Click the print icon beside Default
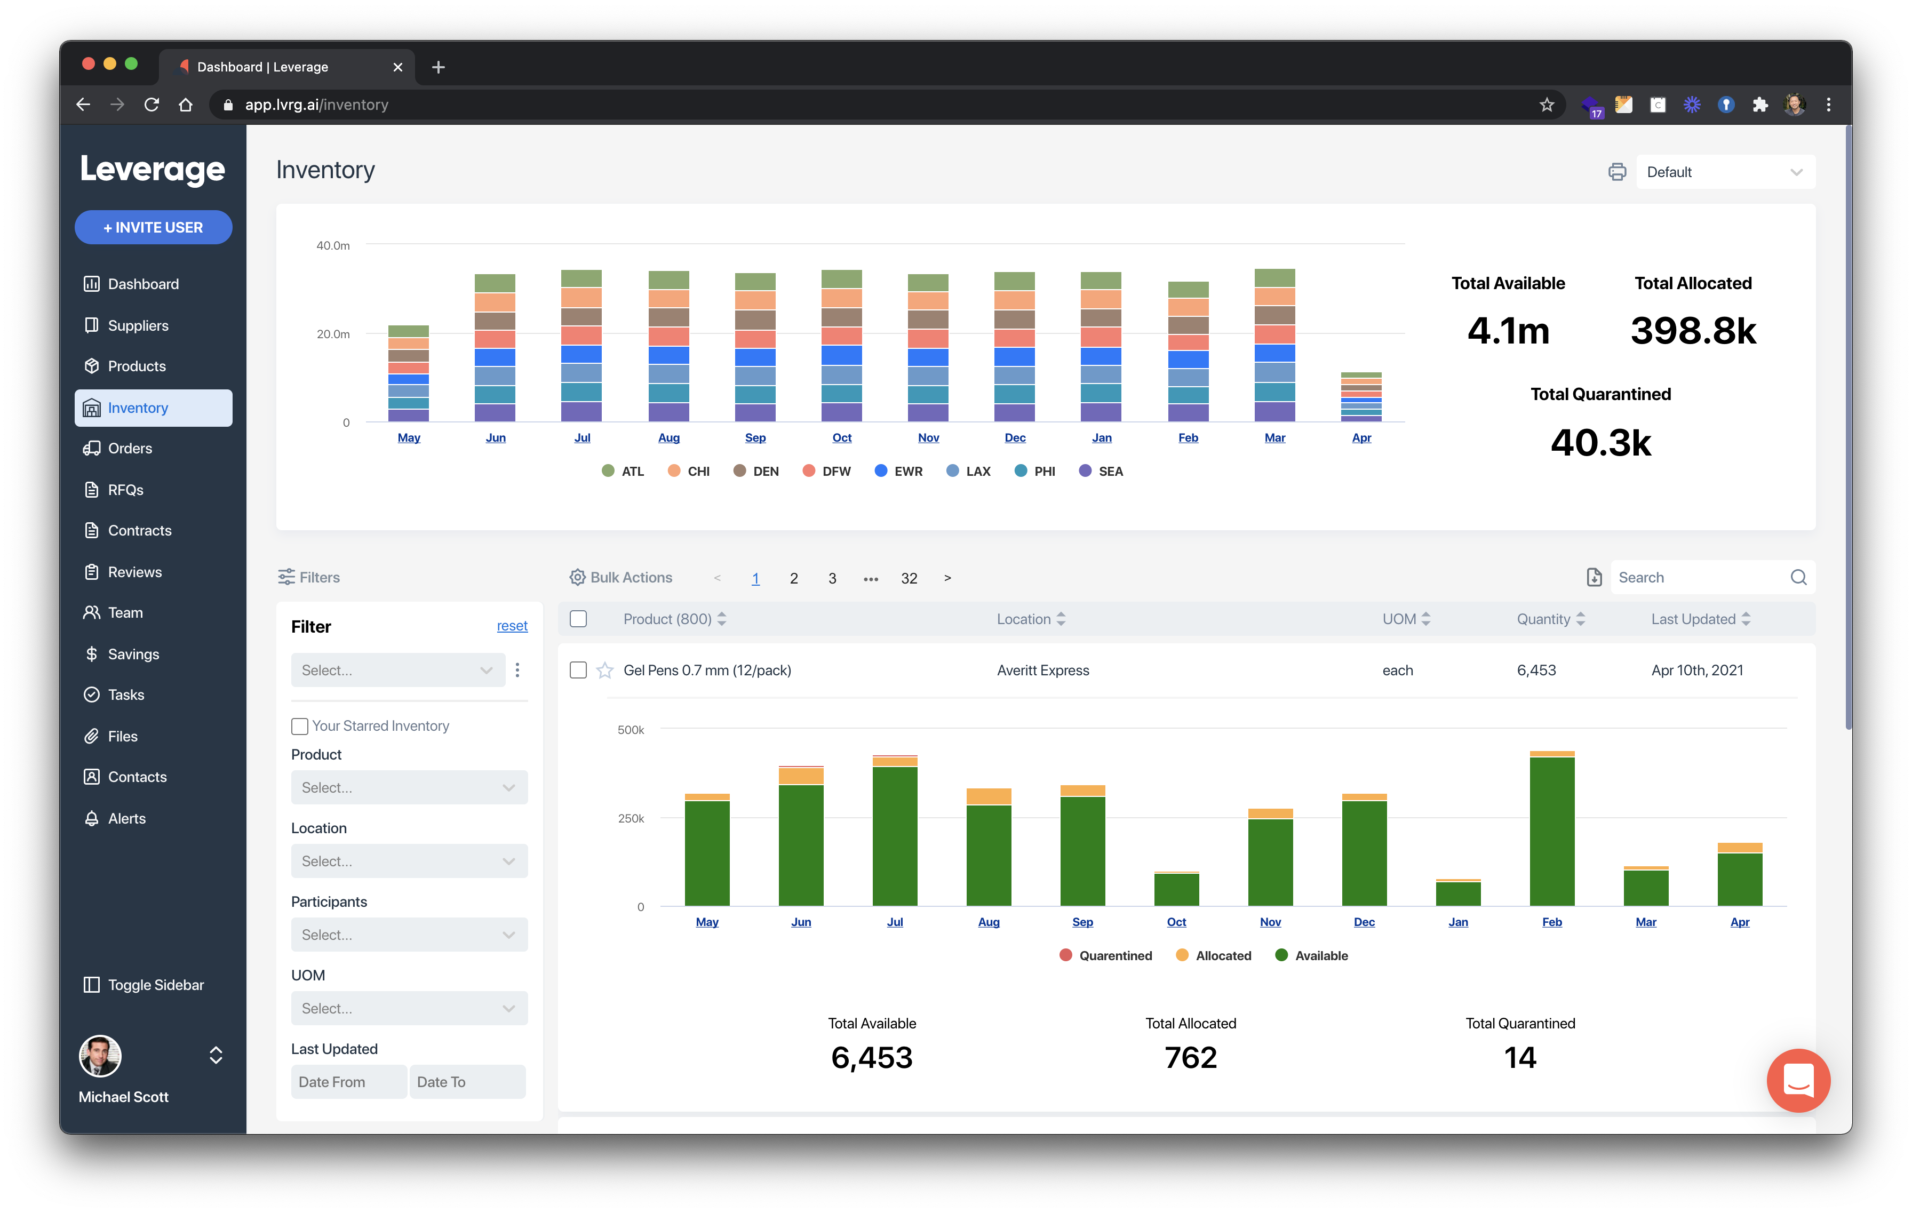Screen dimensions: 1912x1213 tap(1616, 172)
